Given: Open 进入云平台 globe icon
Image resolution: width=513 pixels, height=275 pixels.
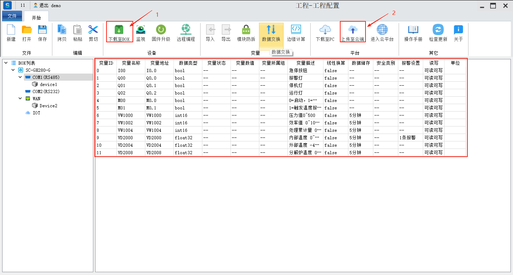Looking at the screenshot, I should [x=382, y=30].
